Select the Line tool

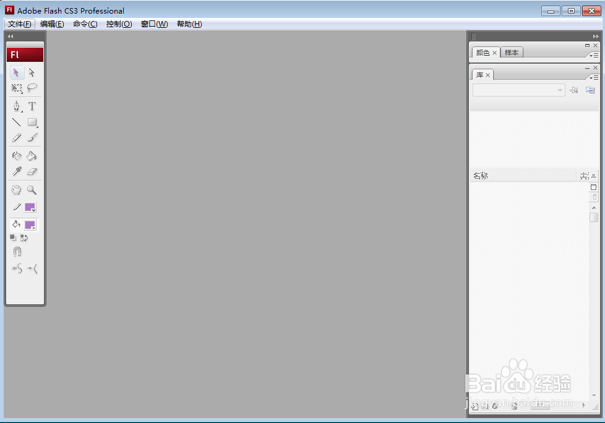17,122
